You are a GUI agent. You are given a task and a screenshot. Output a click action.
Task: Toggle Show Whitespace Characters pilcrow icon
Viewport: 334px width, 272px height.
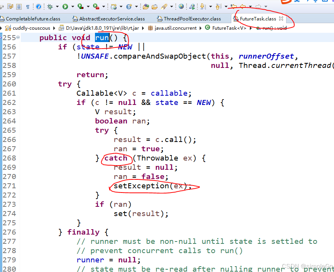(28, 7)
